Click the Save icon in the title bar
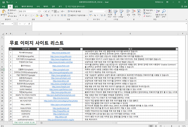The image size is (188, 127). click(3, 2)
